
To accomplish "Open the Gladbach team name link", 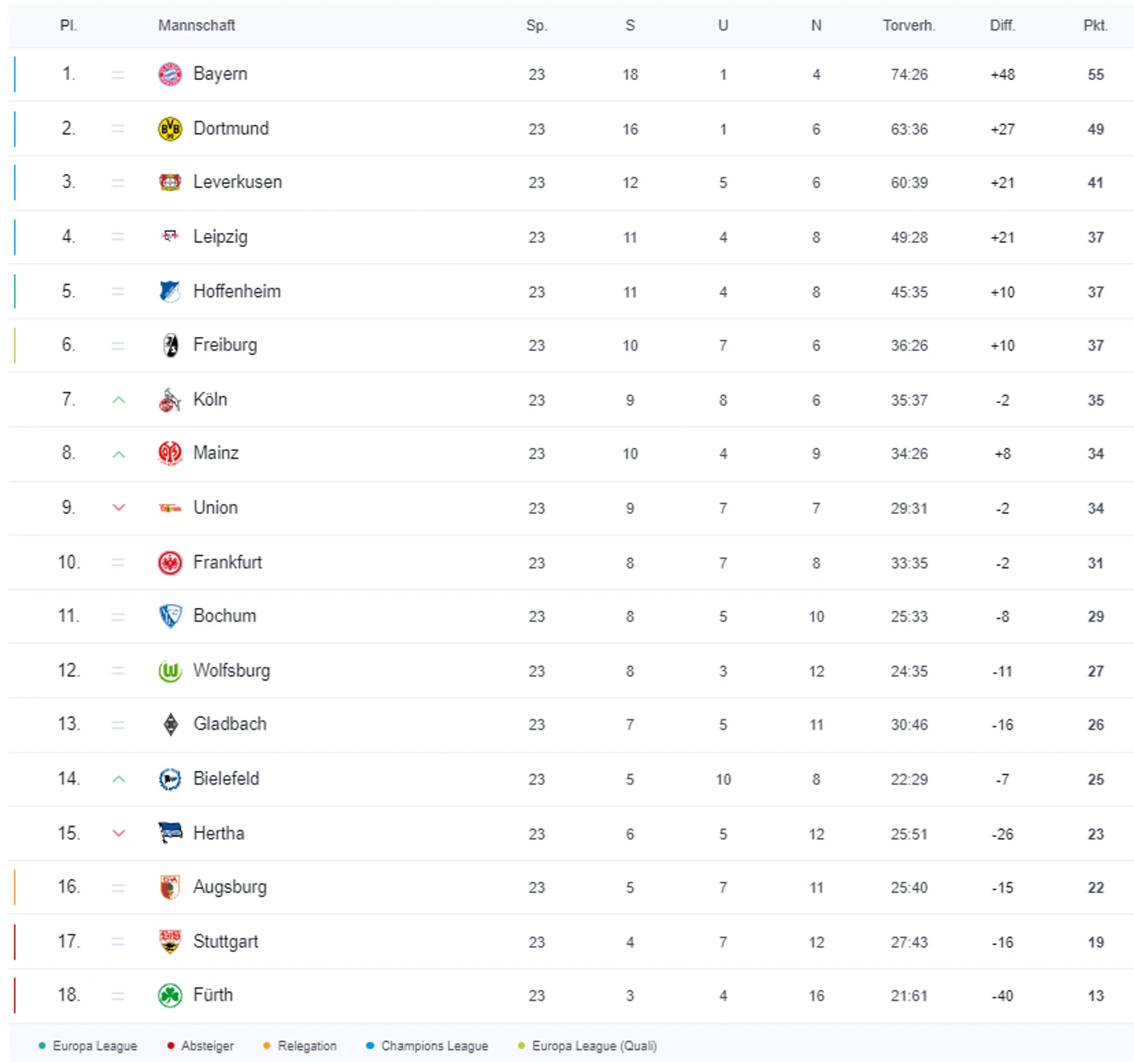I will [x=230, y=724].
